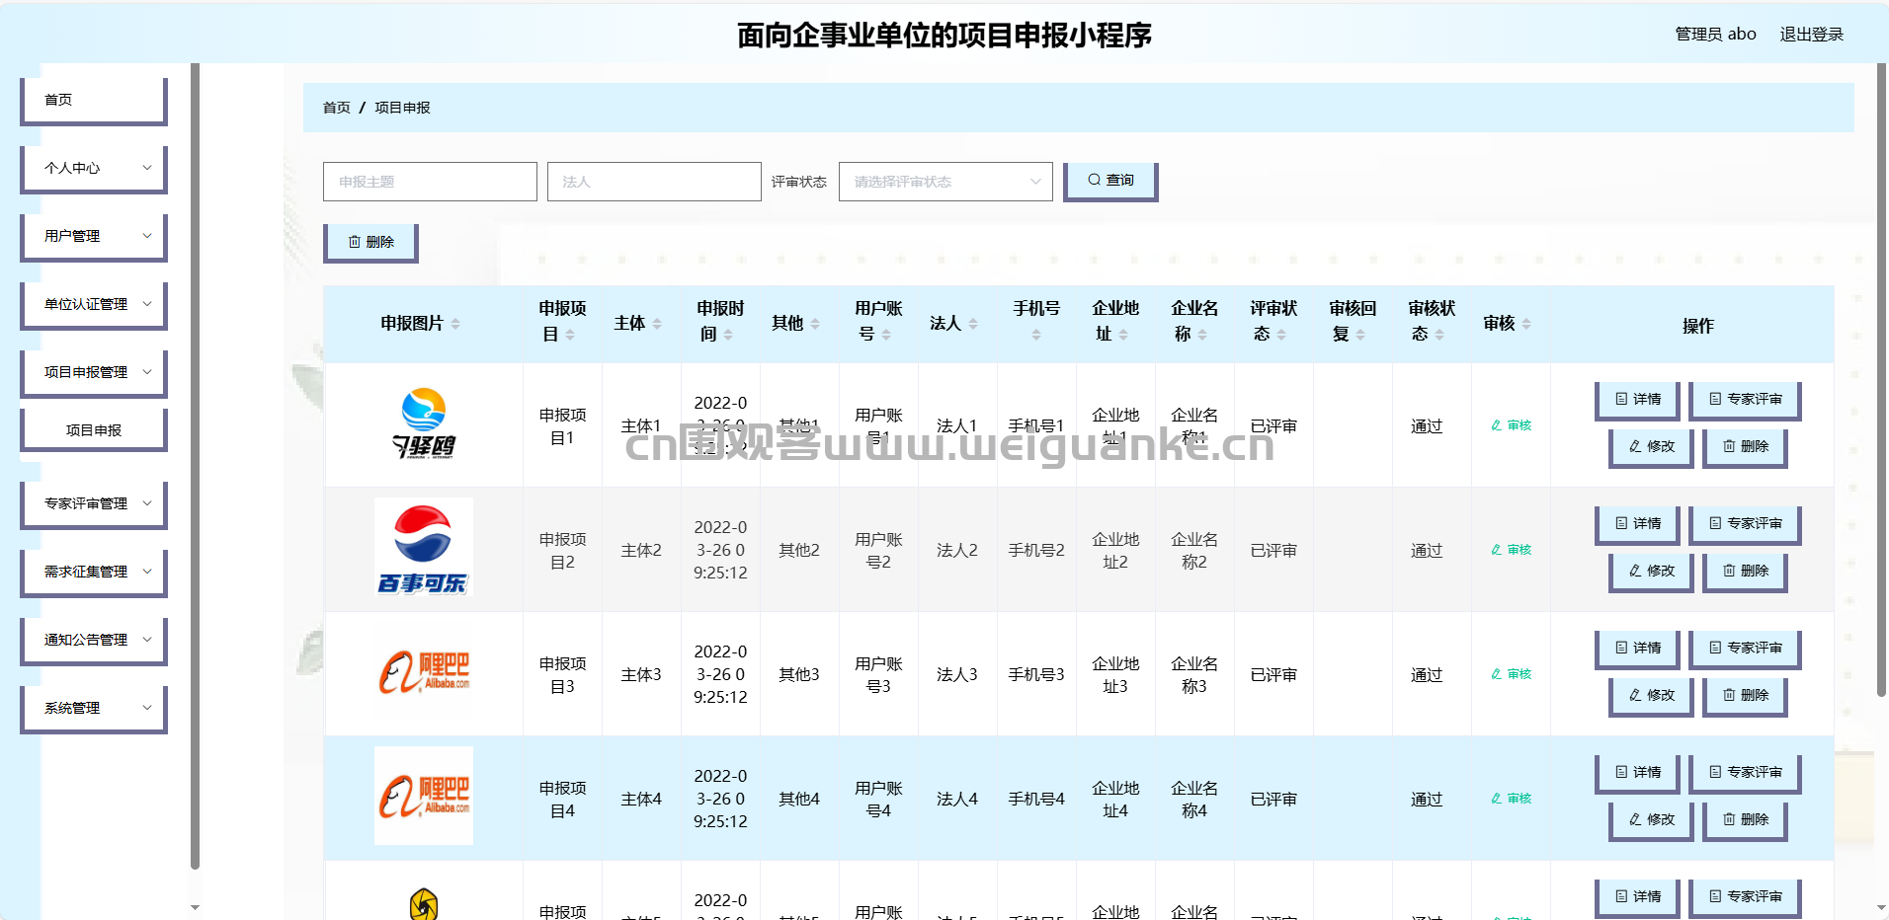The width and height of the screenshot is (1889, 920).
Task: Expand 单位认证管理 sidebar menu
Action: [x=94, y=304]
